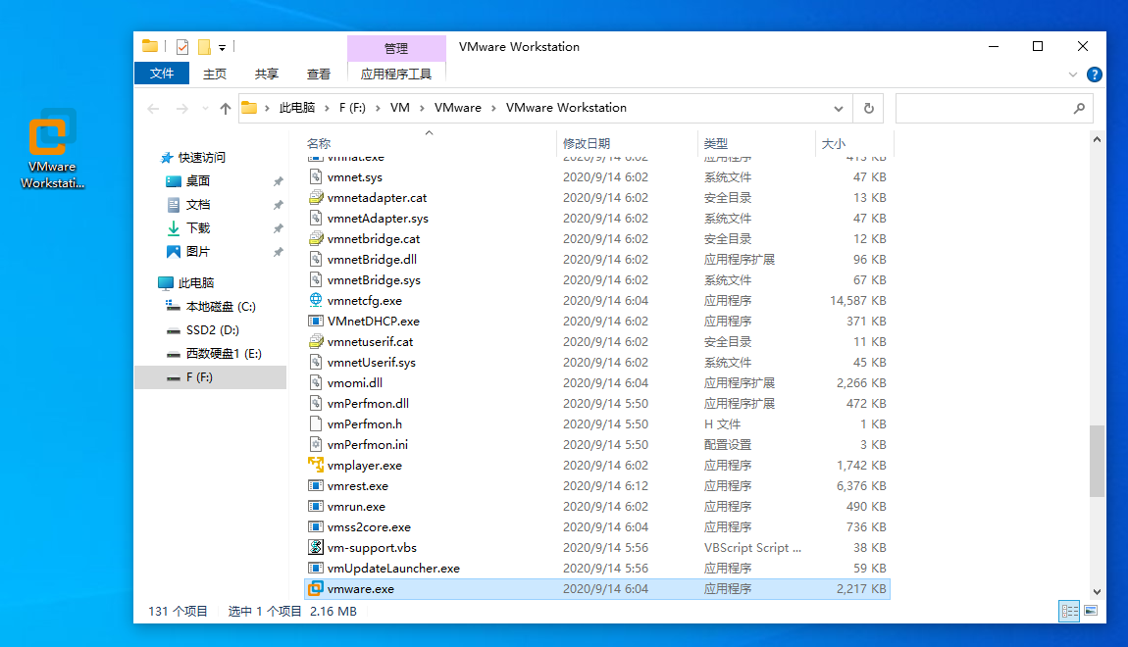
Task: Select vmnetUserif.sys file name
Action: pos(371,363)
